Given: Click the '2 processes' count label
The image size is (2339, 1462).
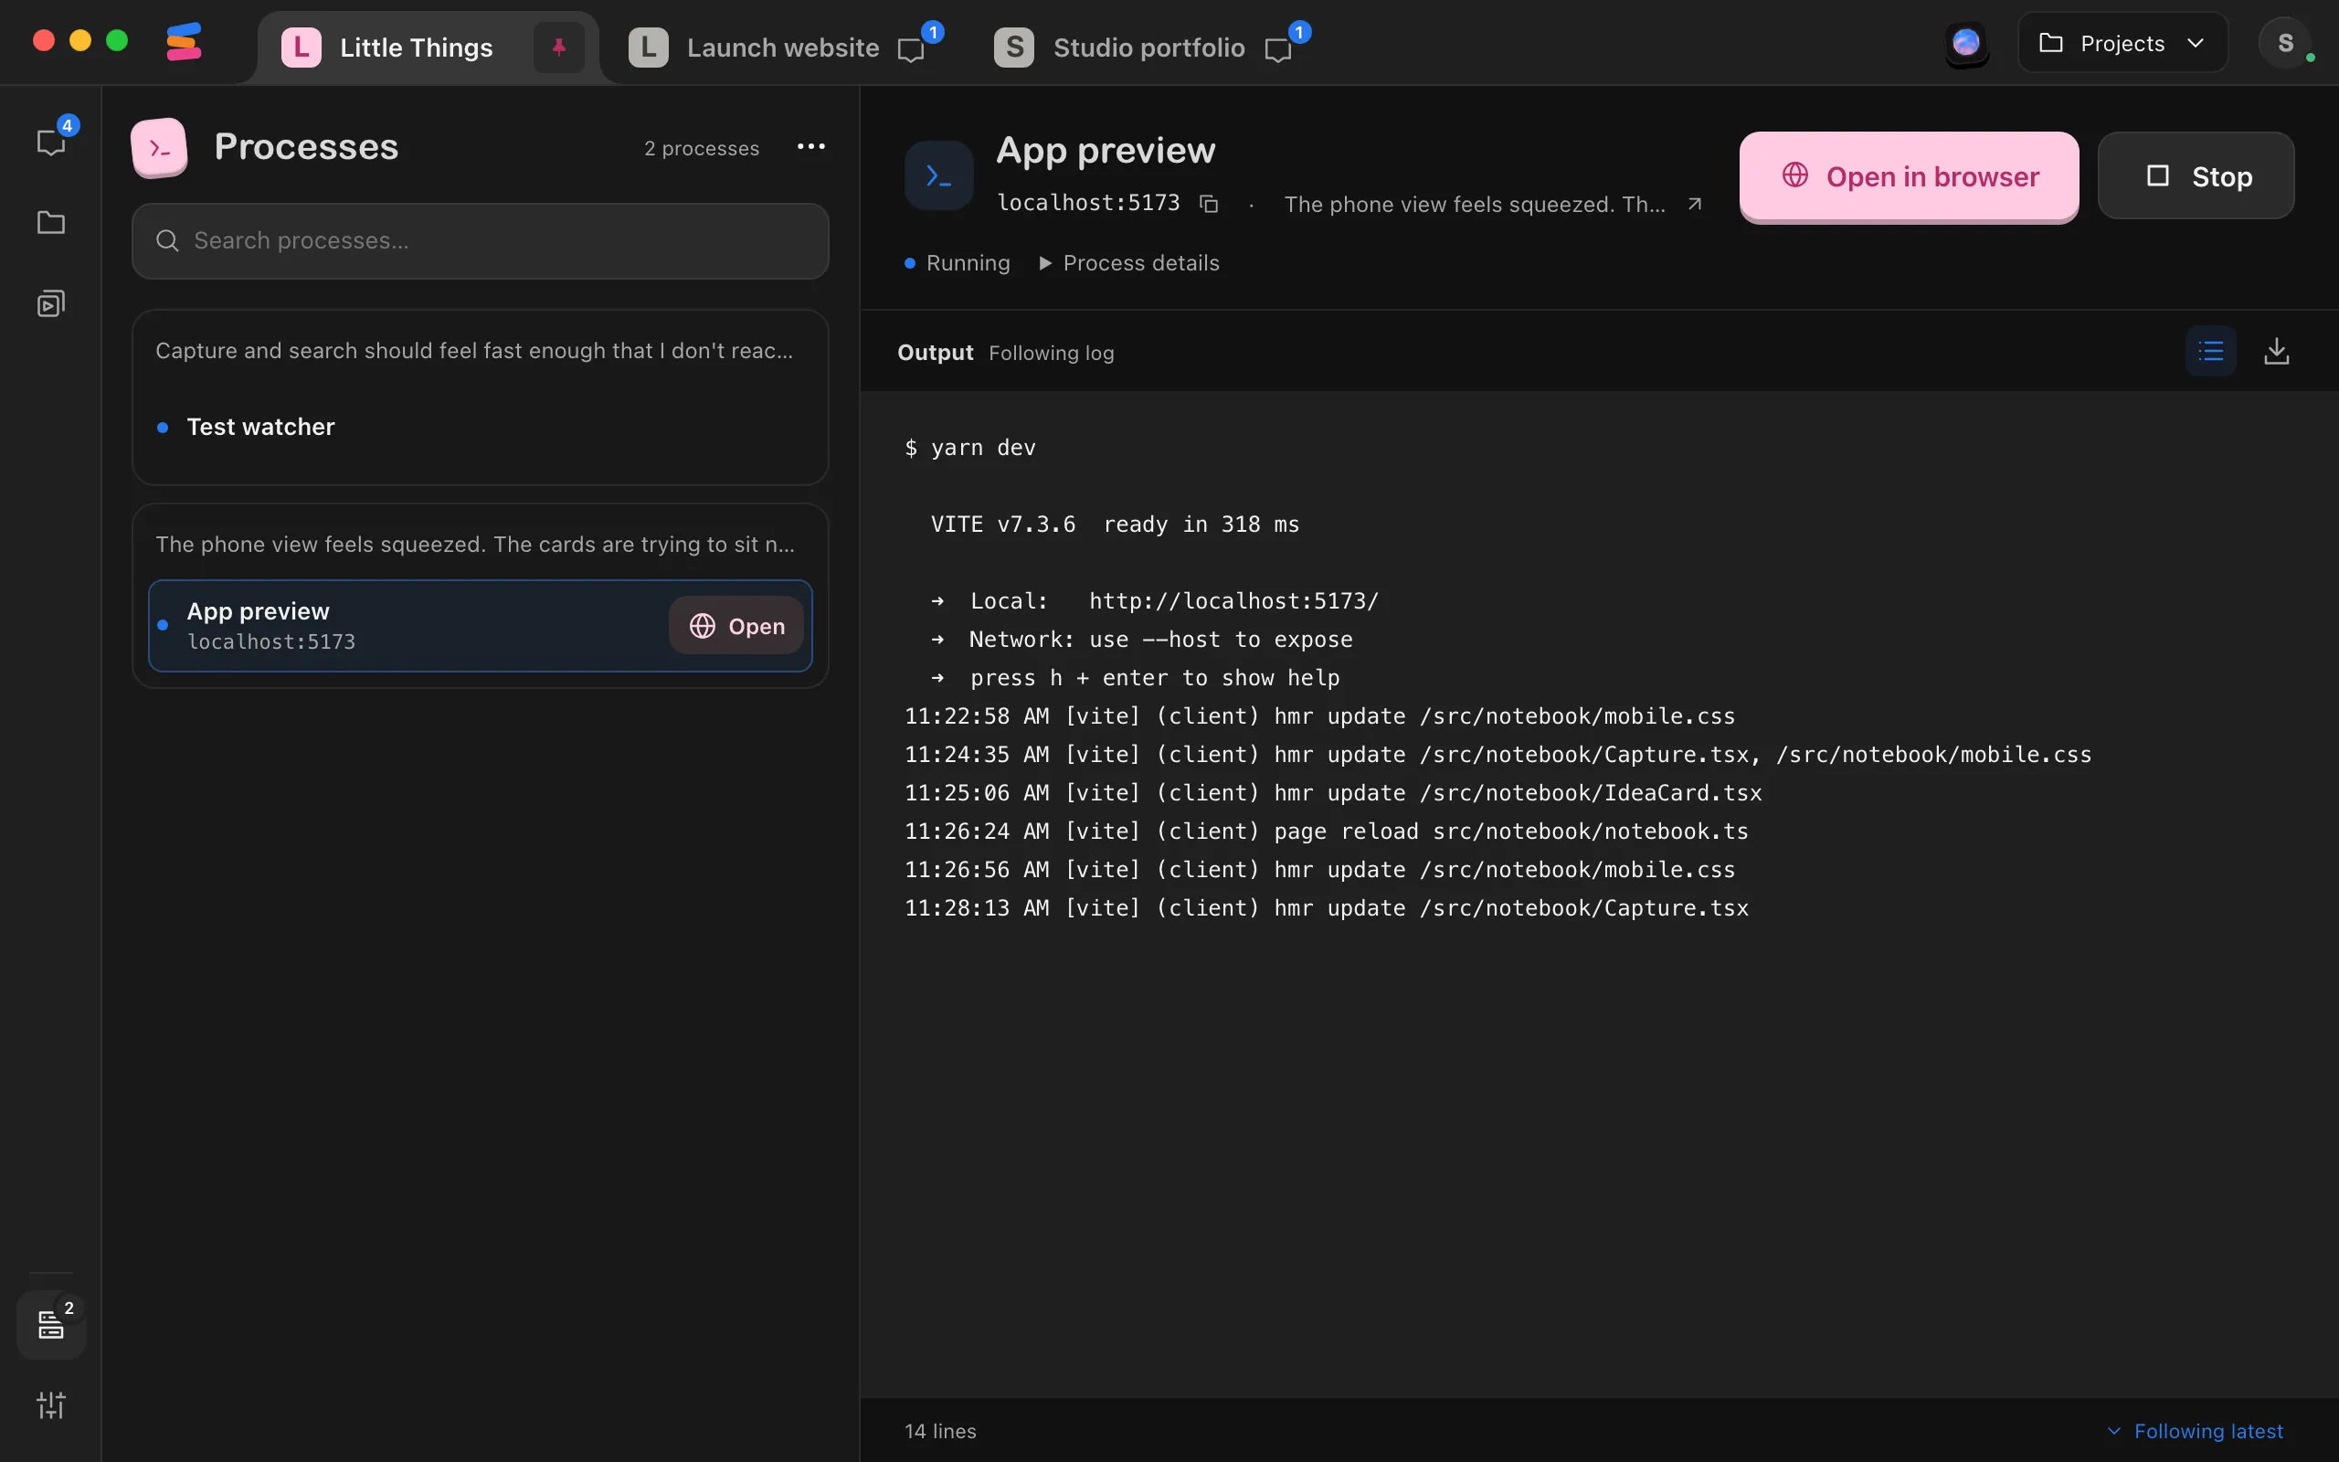Looking at the screenshot, I should (x=702, y=148).
